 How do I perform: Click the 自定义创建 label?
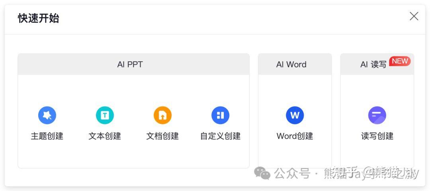pyautogui.click(x=221, y=136)
